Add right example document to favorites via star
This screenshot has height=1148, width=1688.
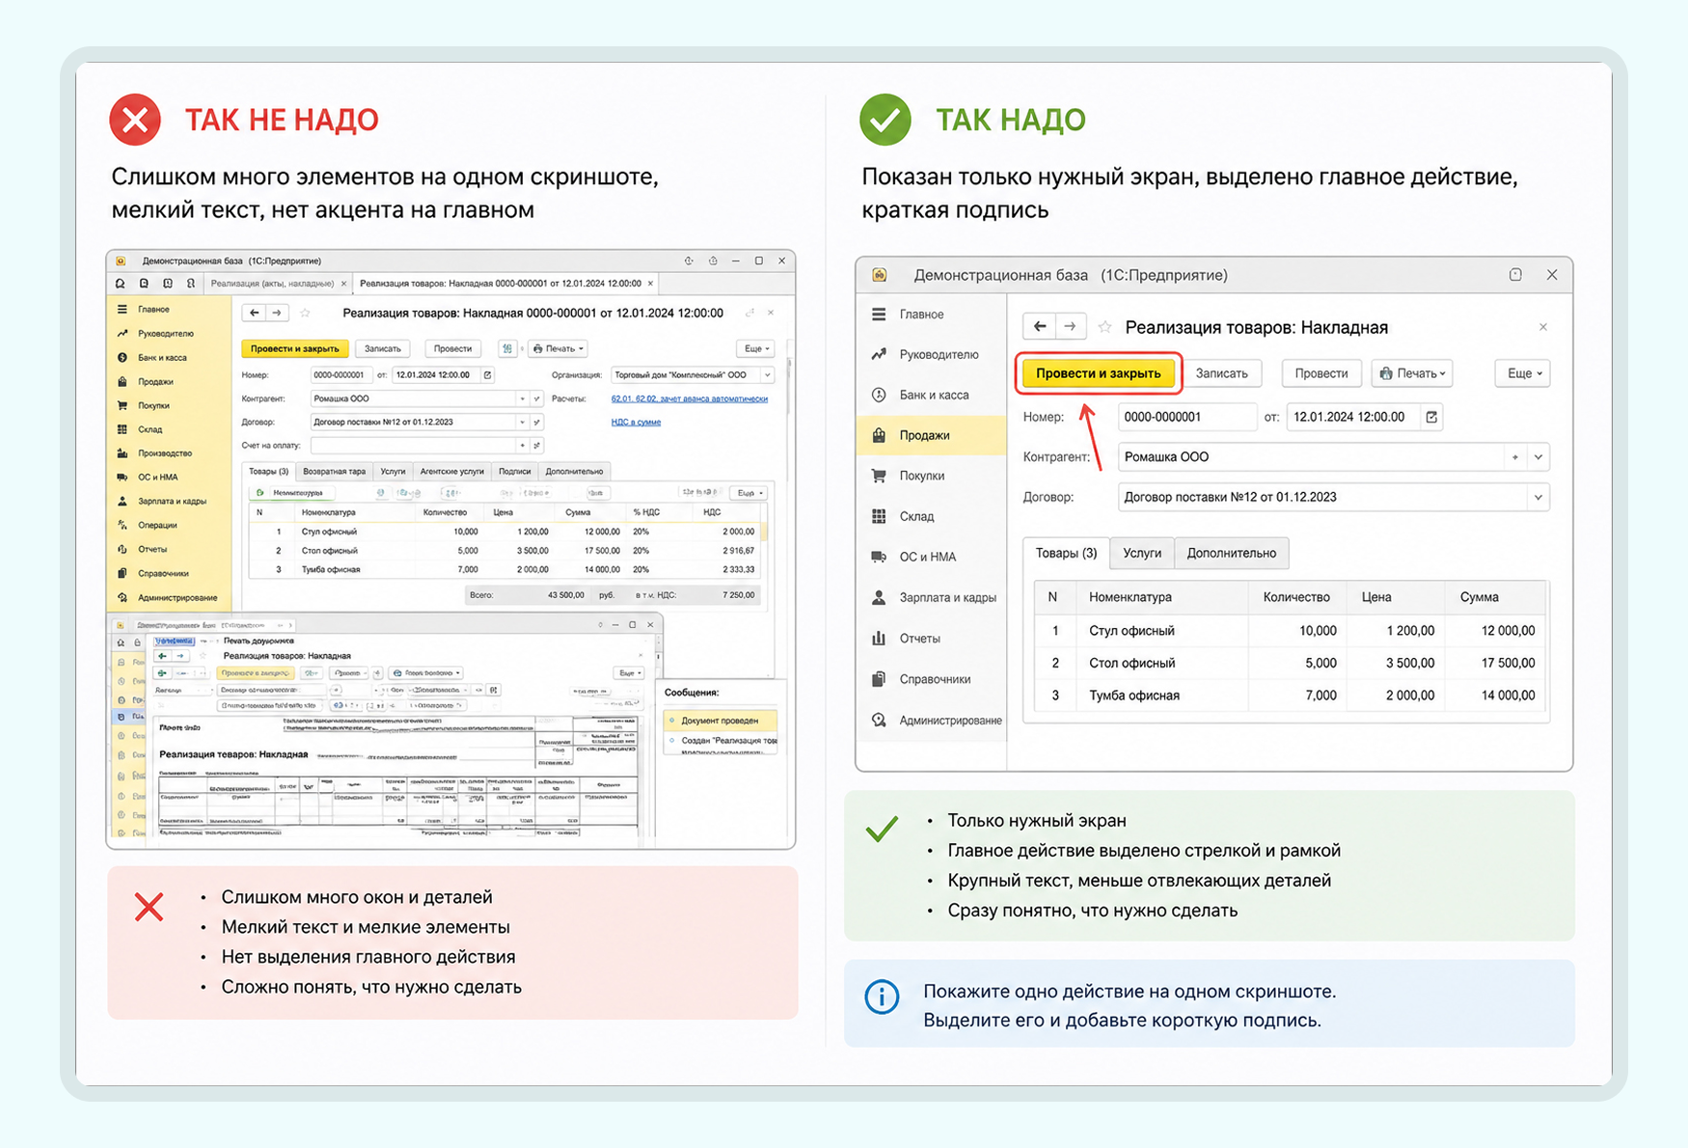1104,327
